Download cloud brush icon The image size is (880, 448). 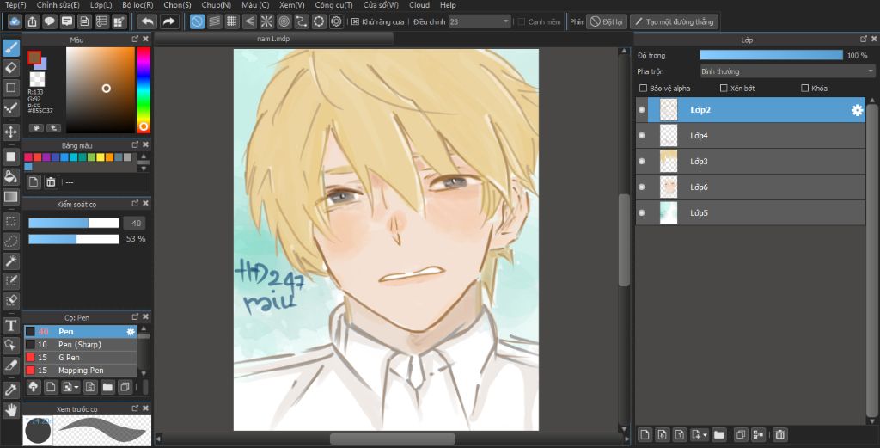(34, 387)
